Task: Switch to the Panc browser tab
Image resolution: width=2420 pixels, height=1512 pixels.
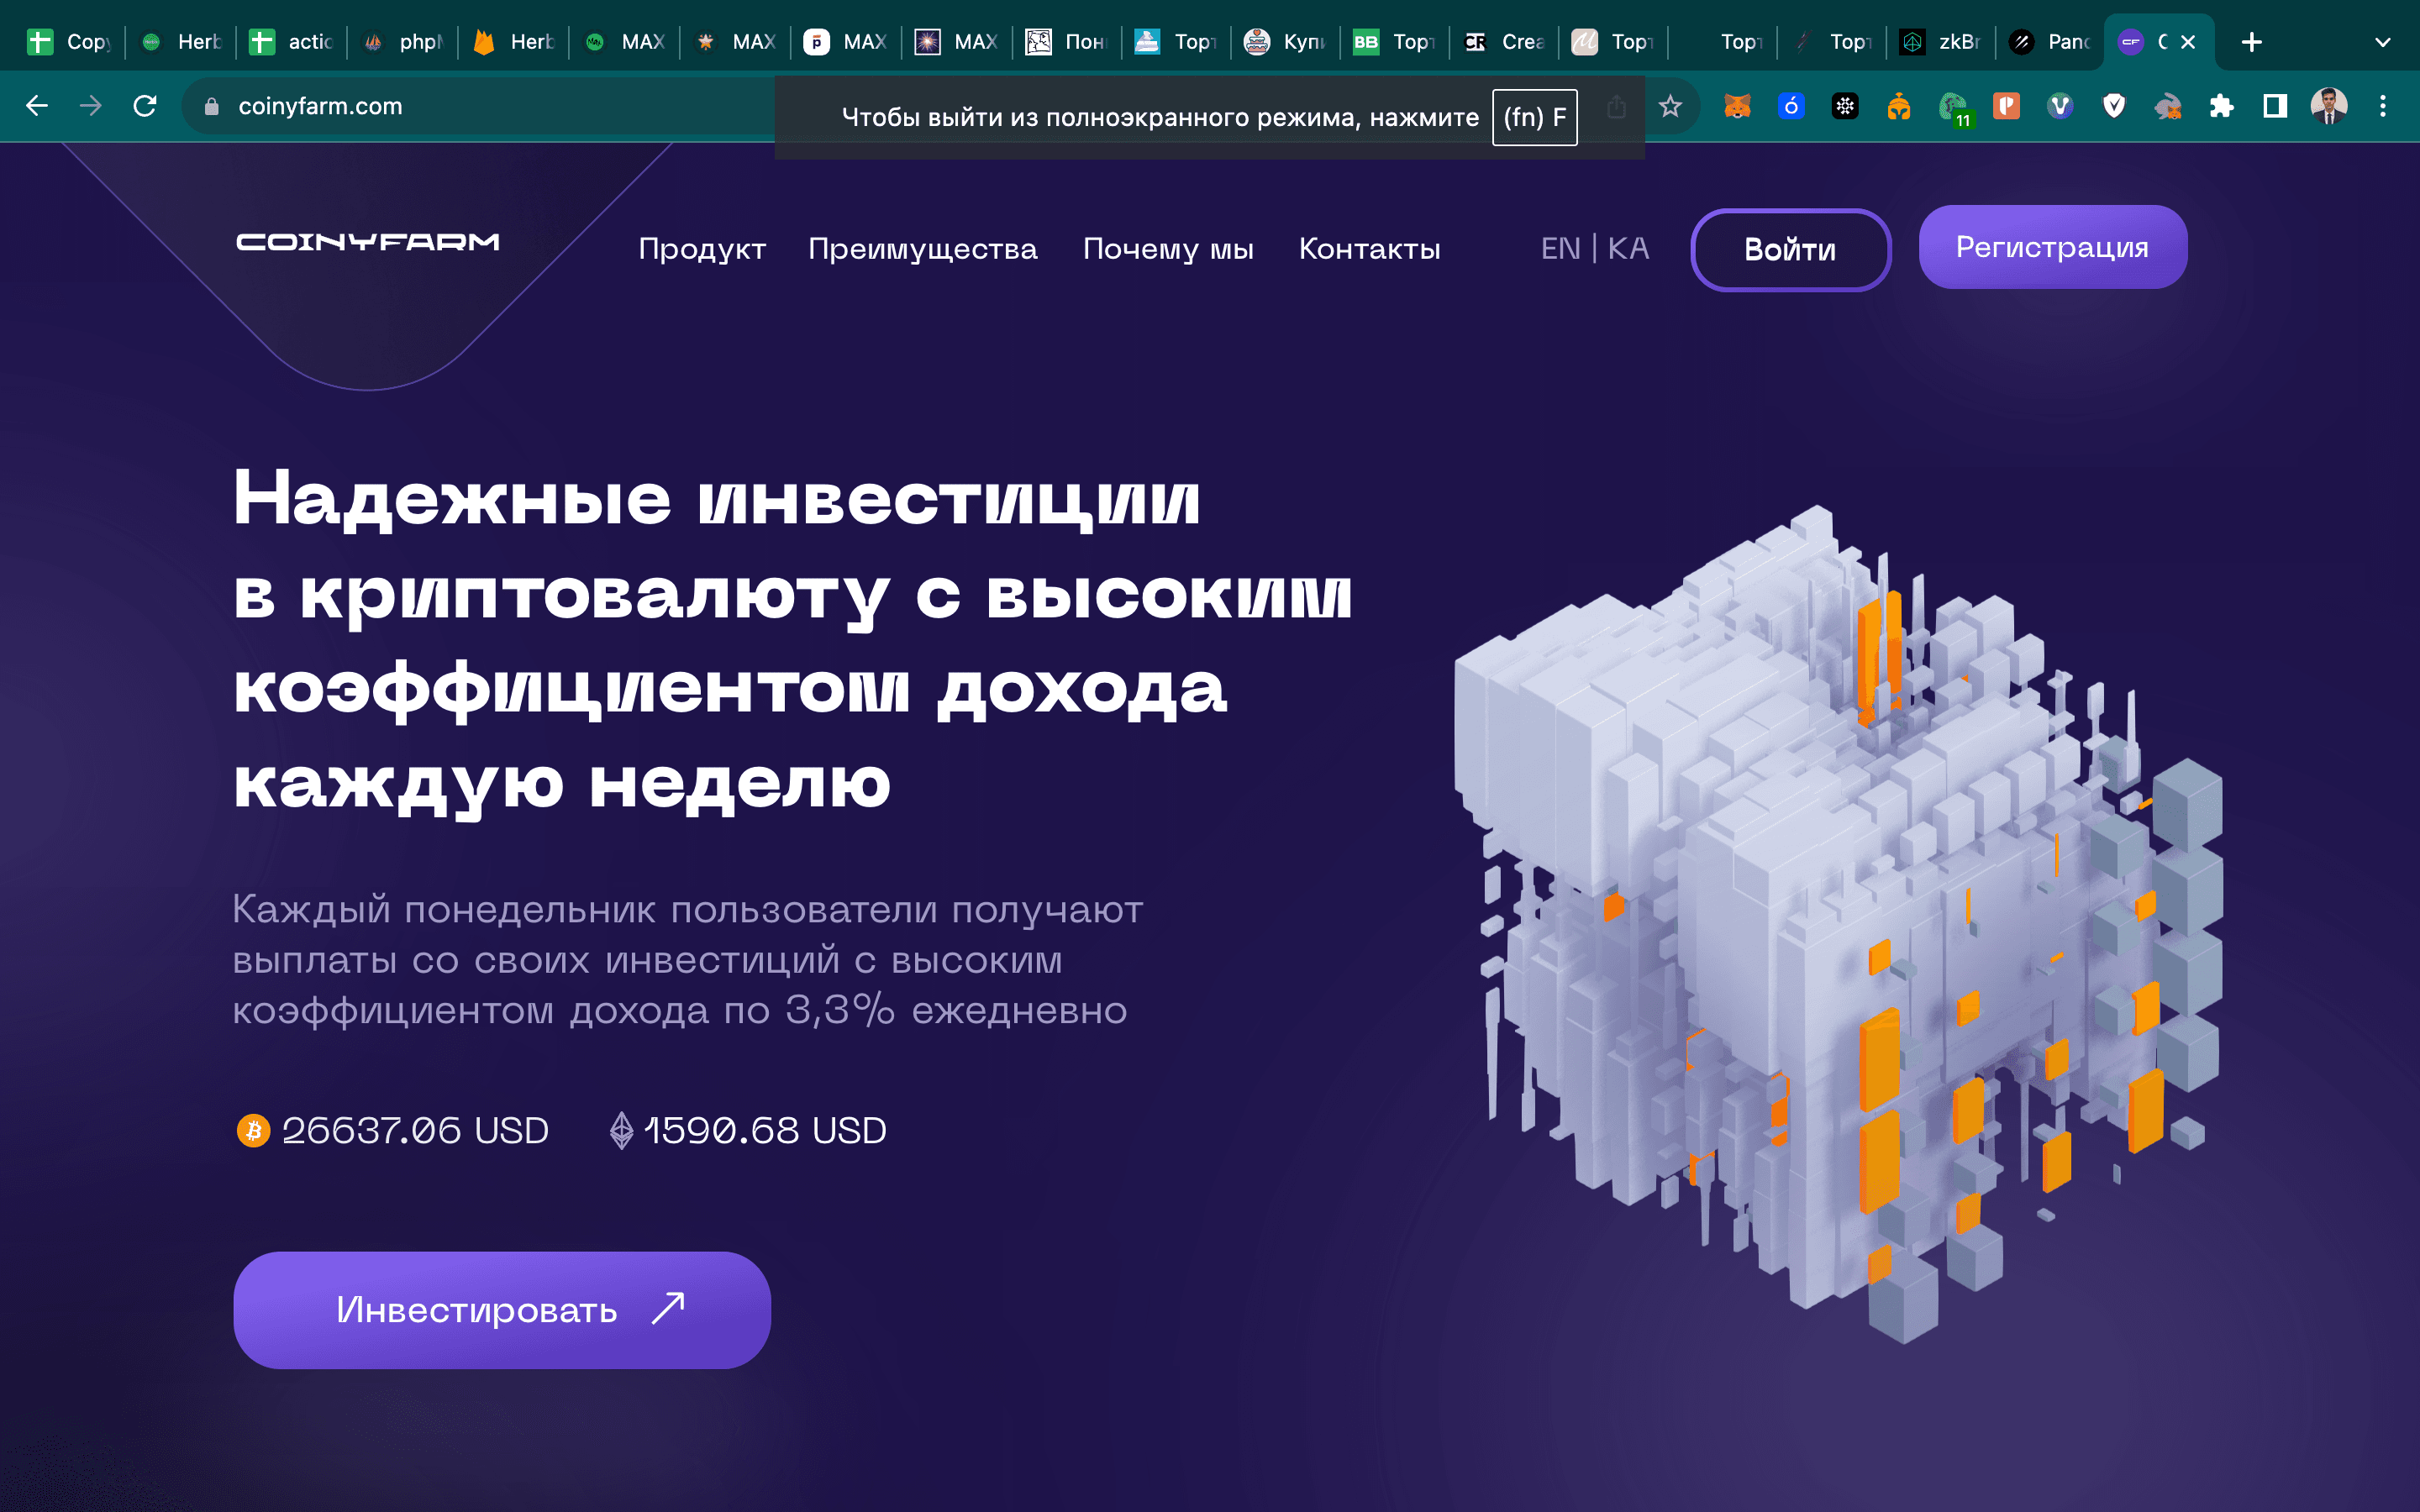Action: [2050, 41]
